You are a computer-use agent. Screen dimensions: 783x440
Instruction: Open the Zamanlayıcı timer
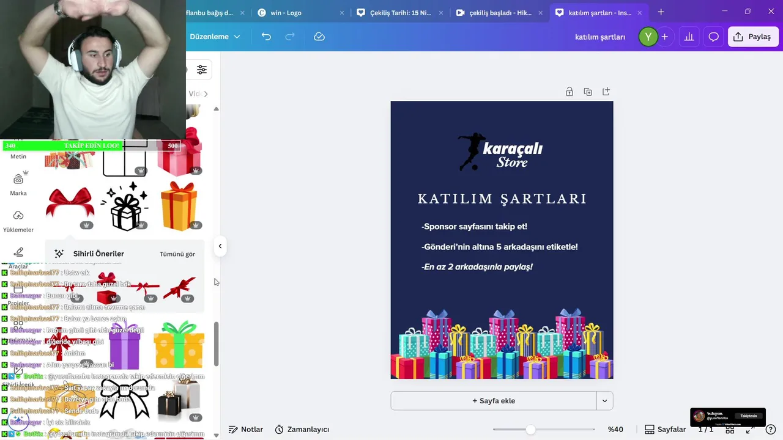pos(302,430)
